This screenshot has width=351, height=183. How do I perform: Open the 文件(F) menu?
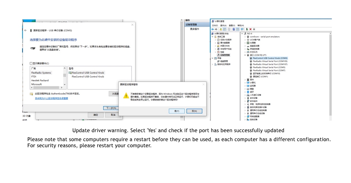215,26
